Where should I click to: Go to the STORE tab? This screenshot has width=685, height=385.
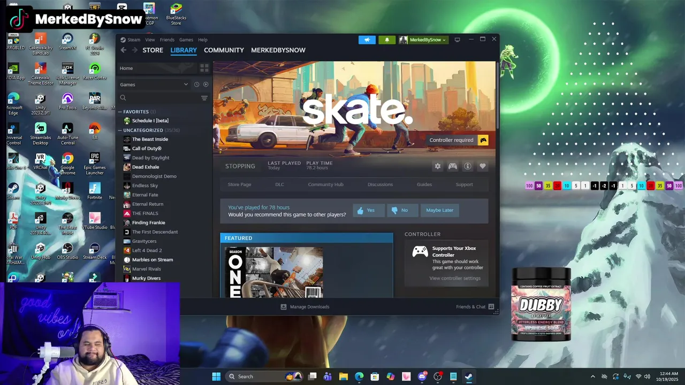click(x=153, y=50)
